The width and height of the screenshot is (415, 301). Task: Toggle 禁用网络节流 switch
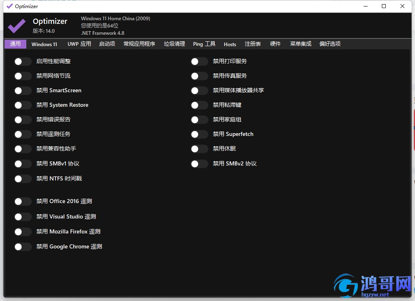[23, 76]
